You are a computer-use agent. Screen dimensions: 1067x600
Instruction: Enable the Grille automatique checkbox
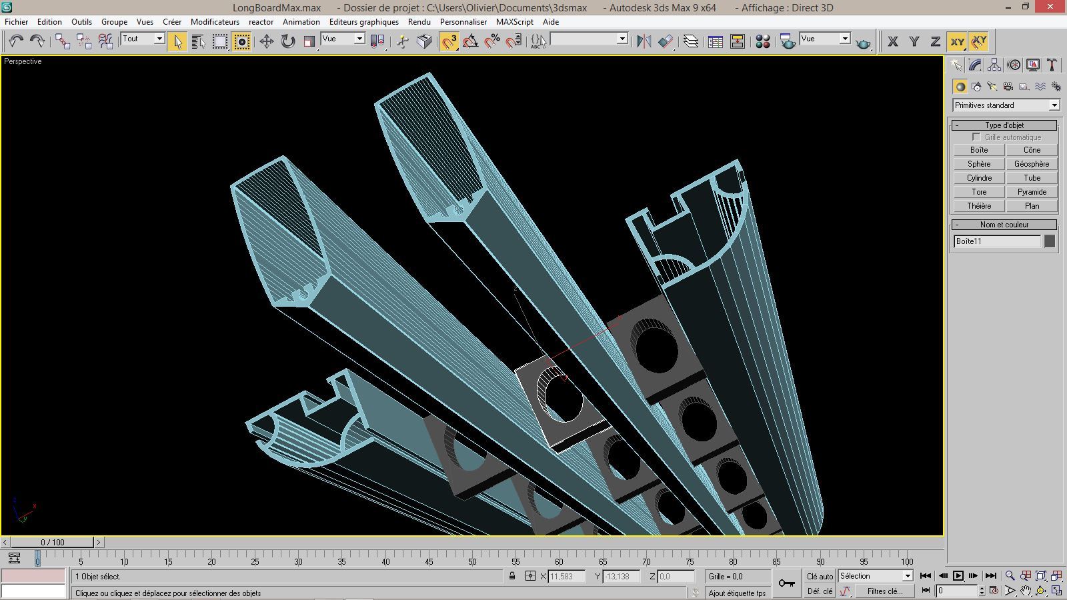[x=976, y=137]
